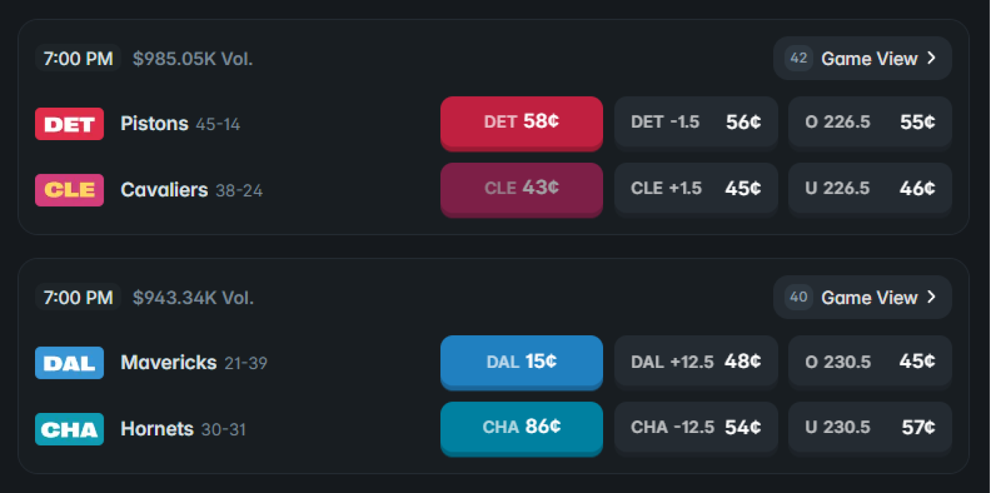This screenshot has height=493, width=990.
Task: Select Under 230.5 at 57¢
Action: click(869, 428)
